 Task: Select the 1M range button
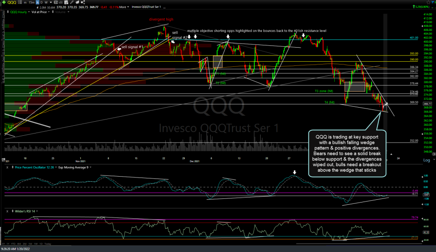point(30,244)
